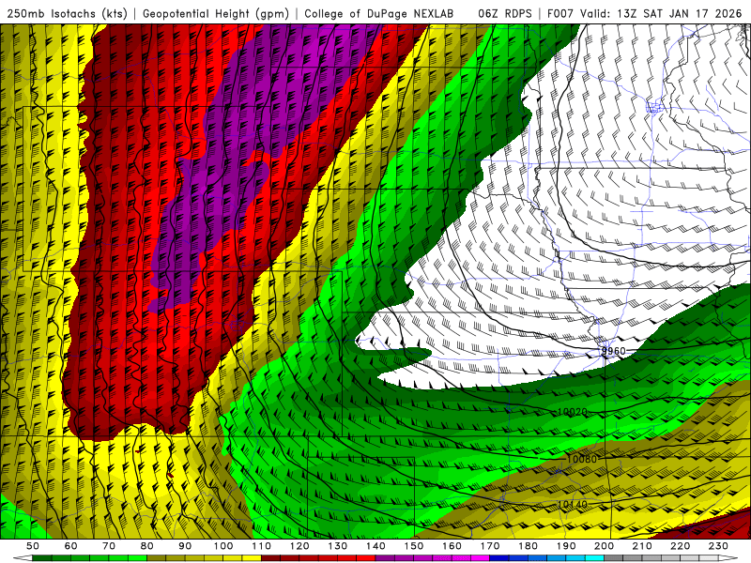This screenshot has height=563, width=751.
Task: Click the 'Geopotential Height (gpm)' header label
Action: point(216,13)
